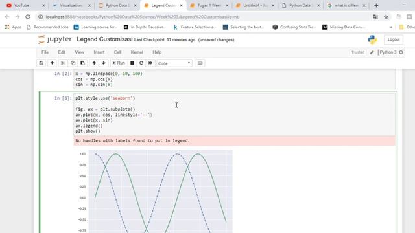Click the sine cosine plot output
The width and height of the screenshot is (415, 233).
[x=156, y=192]
